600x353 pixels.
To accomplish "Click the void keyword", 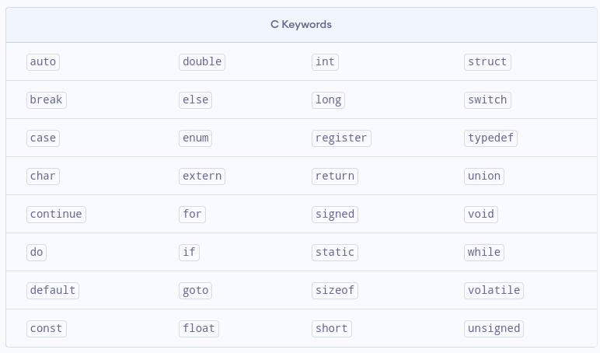I will 481,214.
